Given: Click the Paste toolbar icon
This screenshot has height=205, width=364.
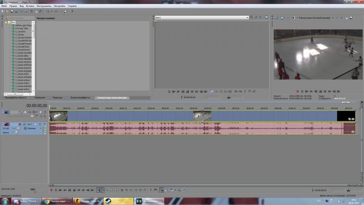Looking at the screenshot, I should [40, 11].
